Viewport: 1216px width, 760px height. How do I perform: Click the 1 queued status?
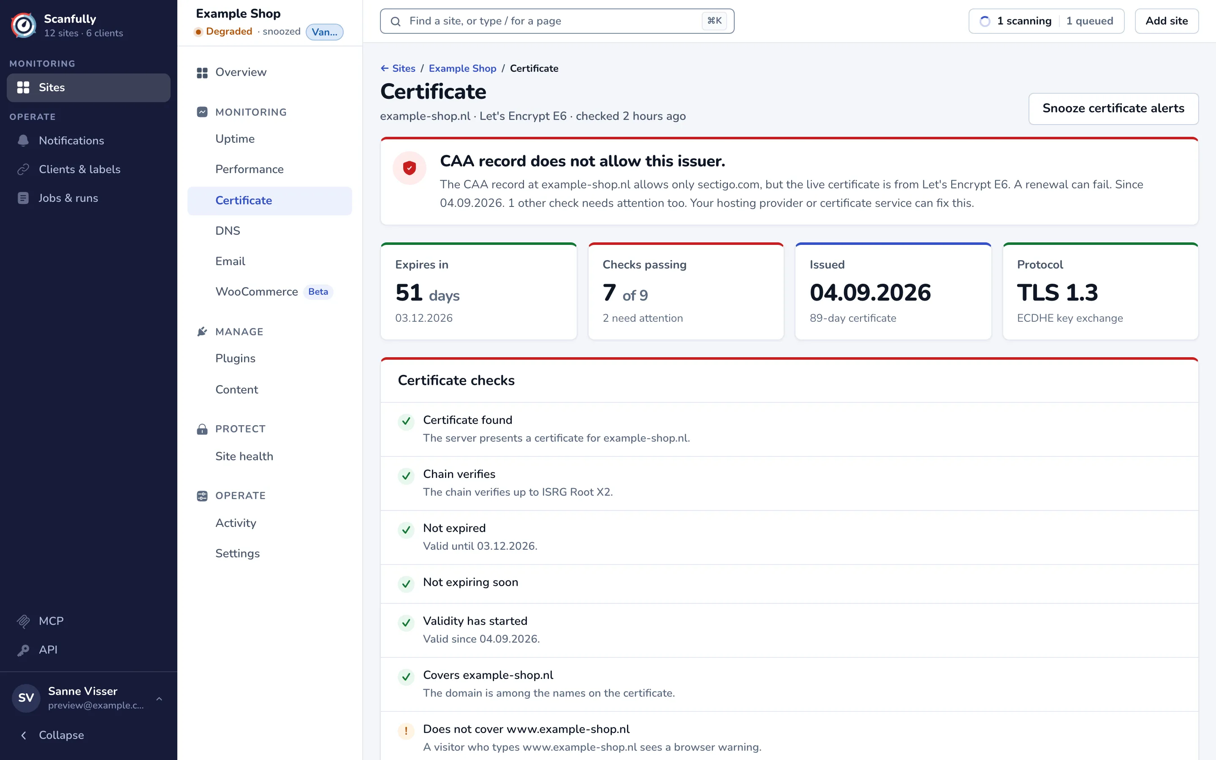(x=1089, y=21)
